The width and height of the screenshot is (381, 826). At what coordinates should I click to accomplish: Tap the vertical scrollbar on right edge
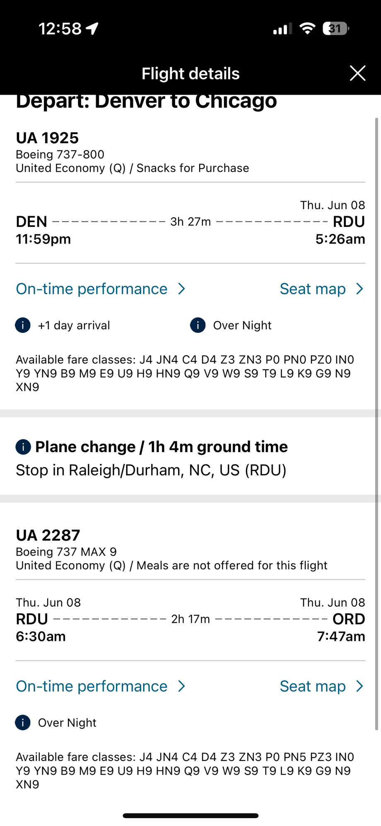pos(376,424)
